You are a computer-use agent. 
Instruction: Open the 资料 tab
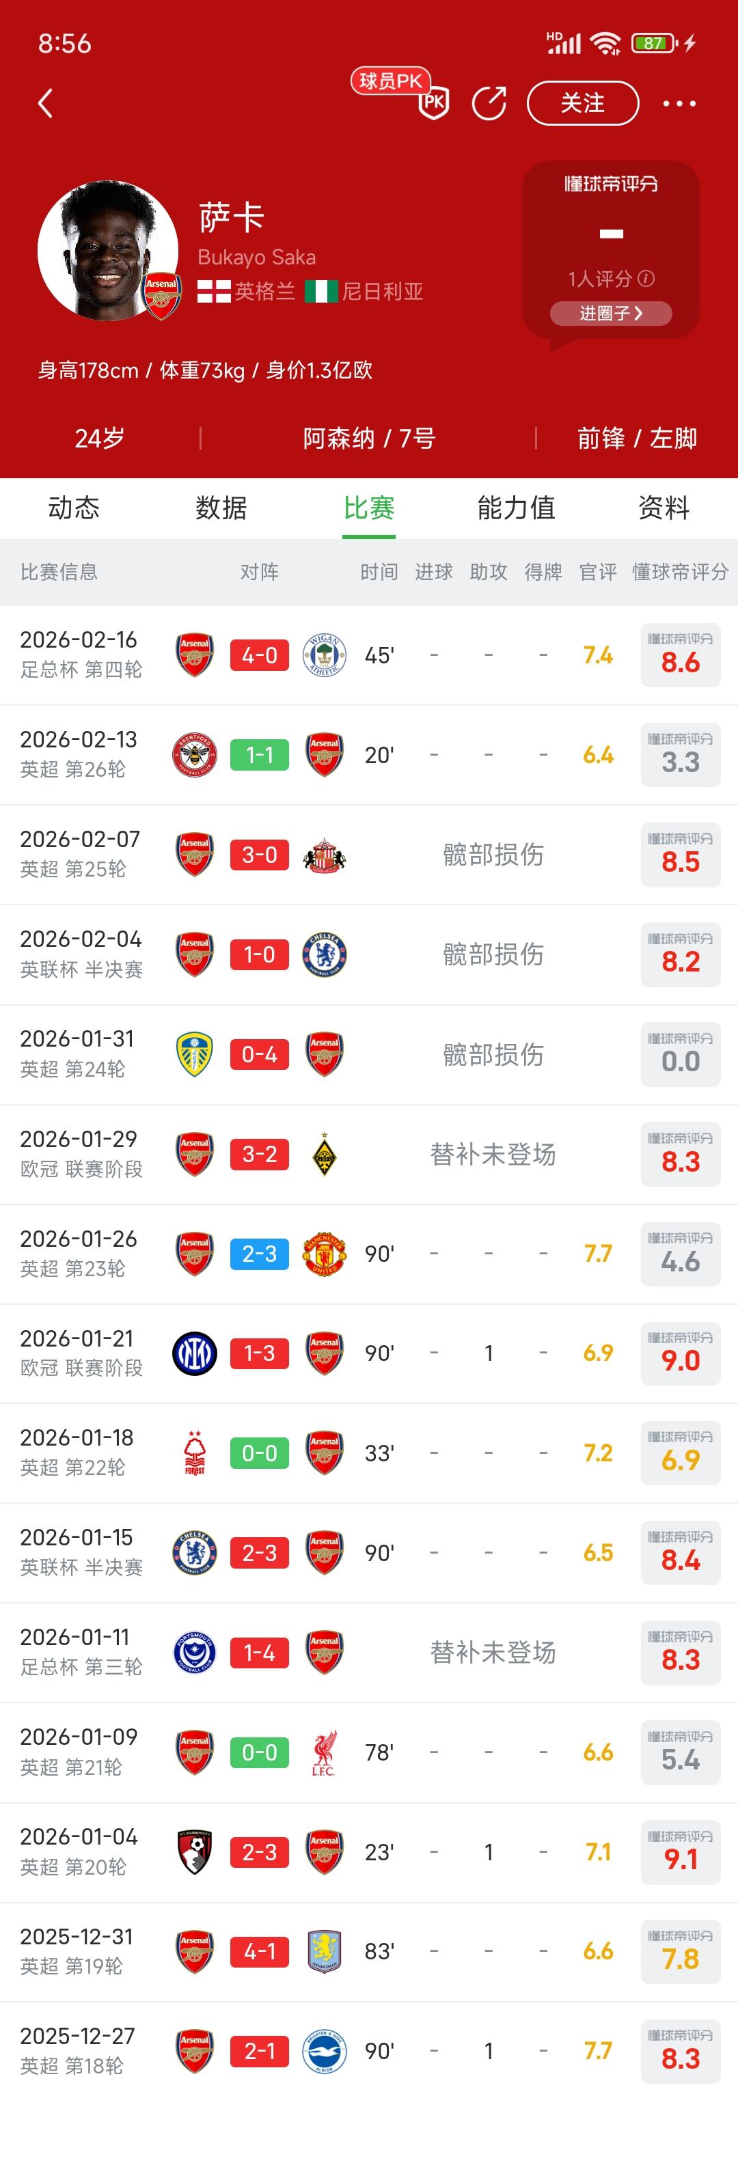click(664, 508)
